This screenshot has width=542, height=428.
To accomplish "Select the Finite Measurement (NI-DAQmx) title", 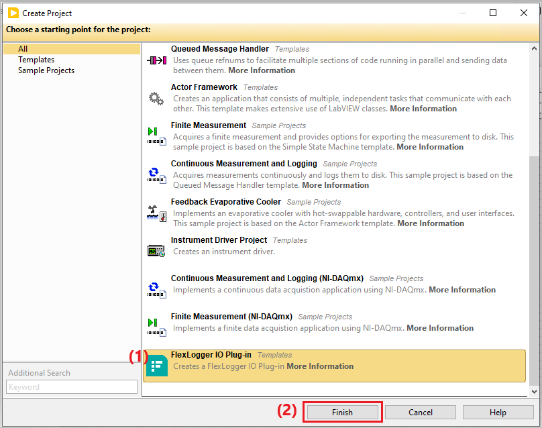I will pos(231,317).
